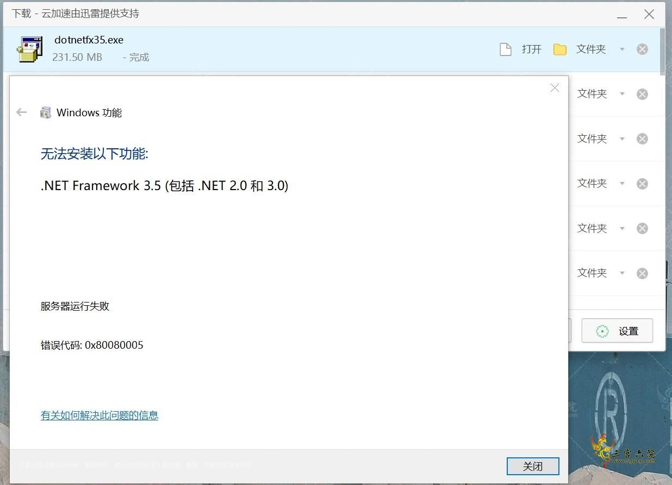Viewport: 672px width, 485px height.
Task: Remove third download row with X icon
Action: point(642,139)
